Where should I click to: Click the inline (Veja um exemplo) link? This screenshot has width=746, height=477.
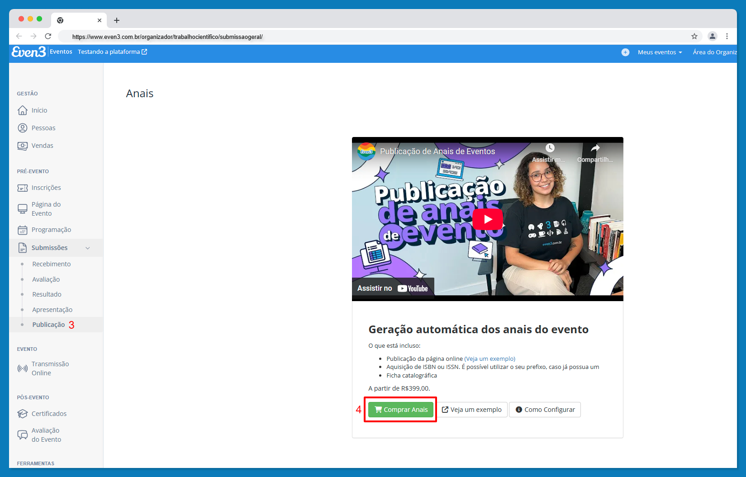[490, 359]
